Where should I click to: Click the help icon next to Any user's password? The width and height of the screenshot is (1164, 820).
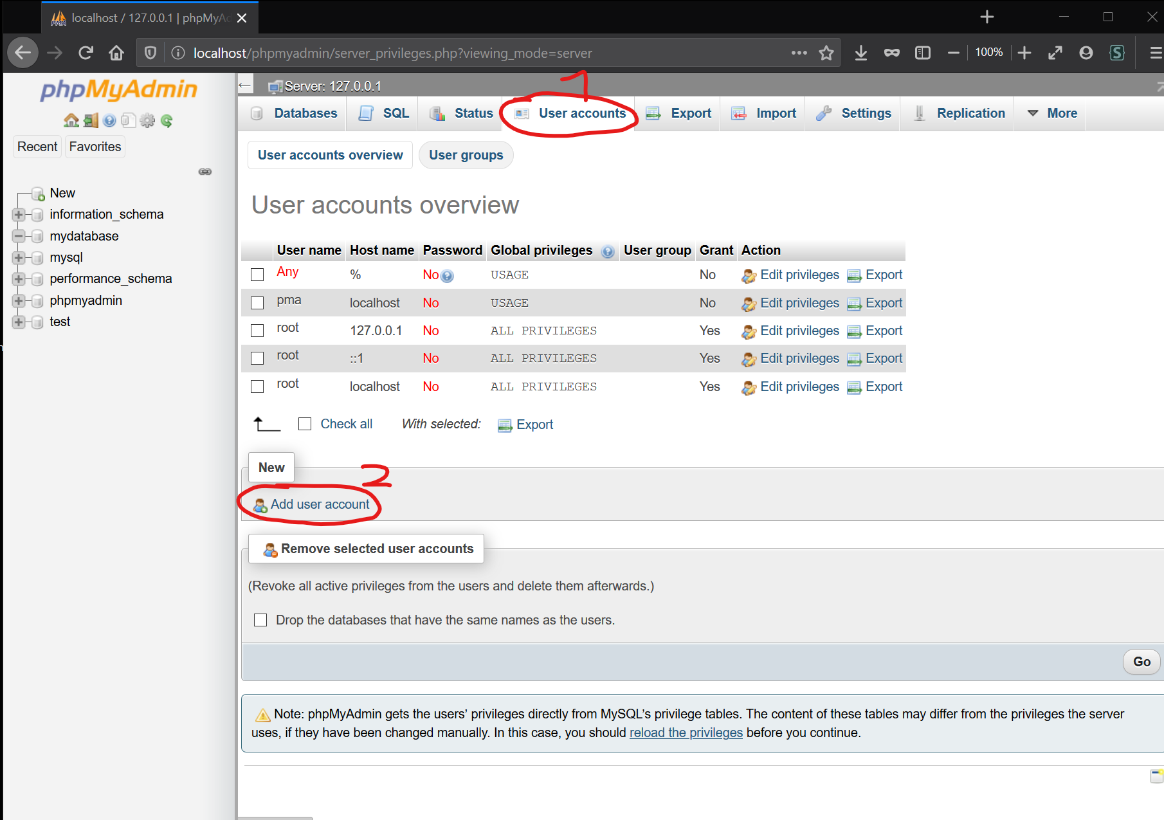click(448, 277)
